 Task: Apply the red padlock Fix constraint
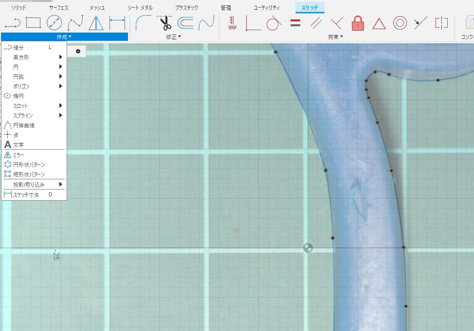[x=358, y=23]
